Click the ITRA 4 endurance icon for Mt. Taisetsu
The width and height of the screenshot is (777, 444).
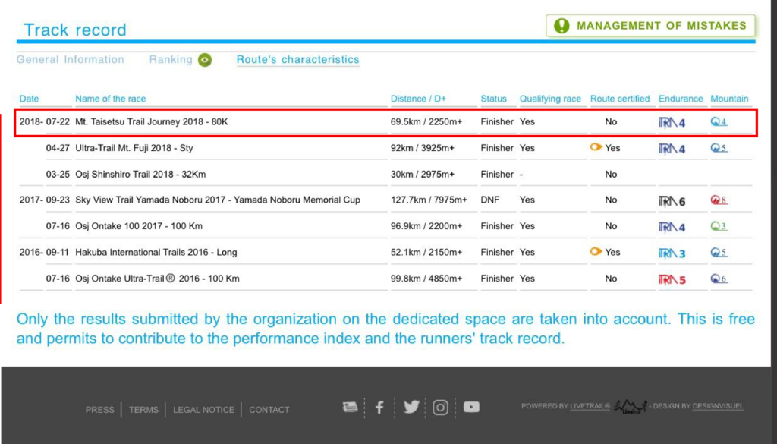click(672, 122)
